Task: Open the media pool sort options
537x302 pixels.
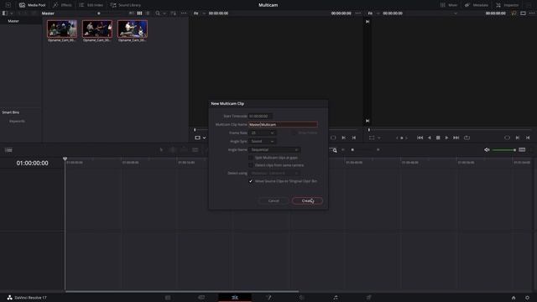Action: click(x=174, y=13)
